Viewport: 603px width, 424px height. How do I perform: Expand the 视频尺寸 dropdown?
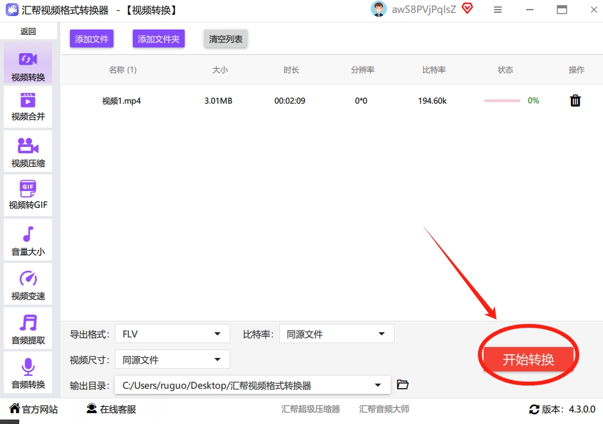[x=173, y=359]
